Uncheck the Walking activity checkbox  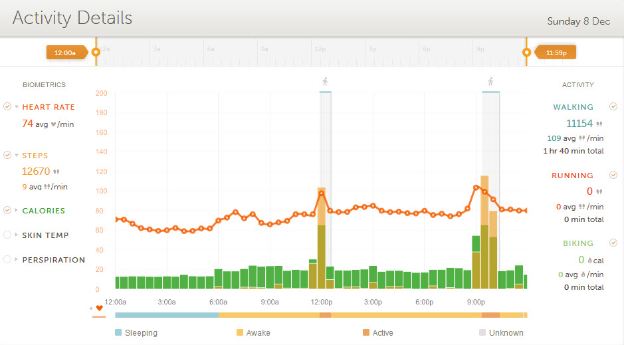point(613,106)
